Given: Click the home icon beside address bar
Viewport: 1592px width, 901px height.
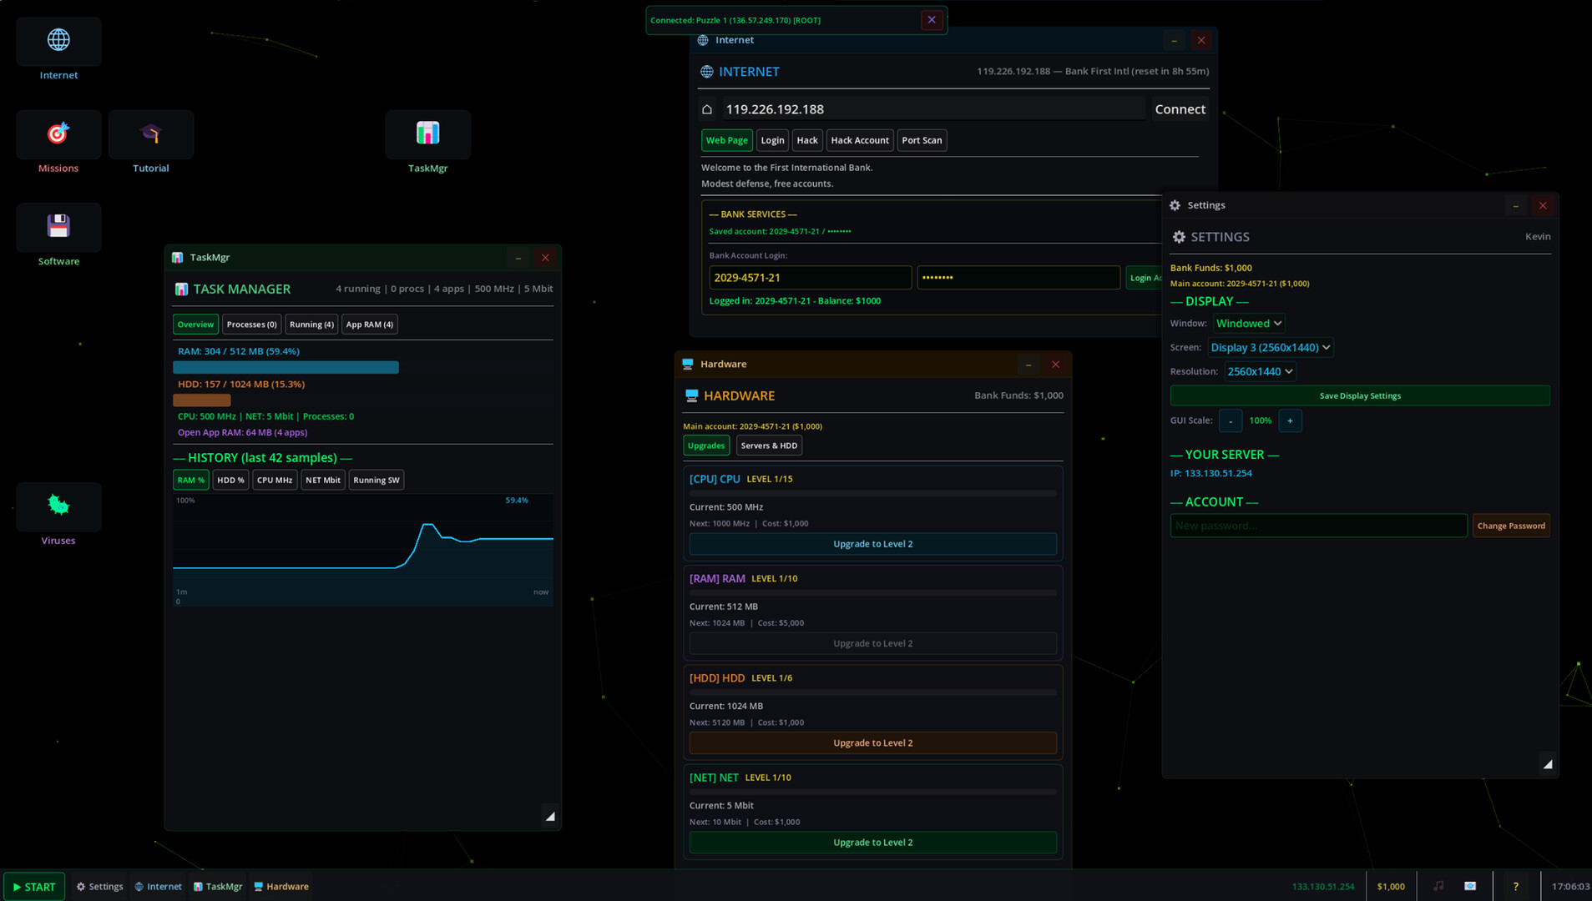Looking at the screenshot, I should pyautogui.click(x=707, y=109).
